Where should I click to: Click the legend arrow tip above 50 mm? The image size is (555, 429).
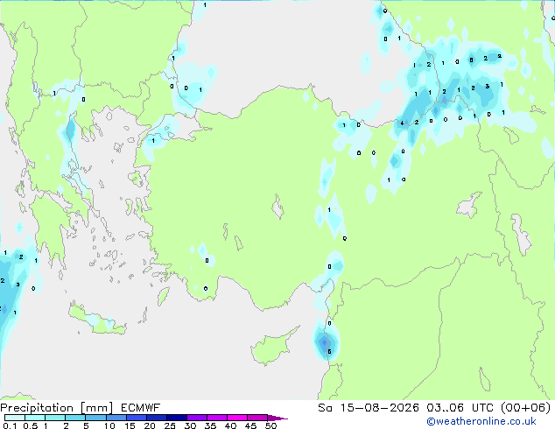pos(277,418)
